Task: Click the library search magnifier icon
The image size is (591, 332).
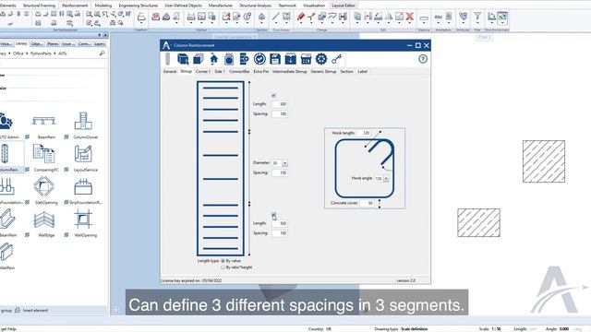Action: (102, 53)
